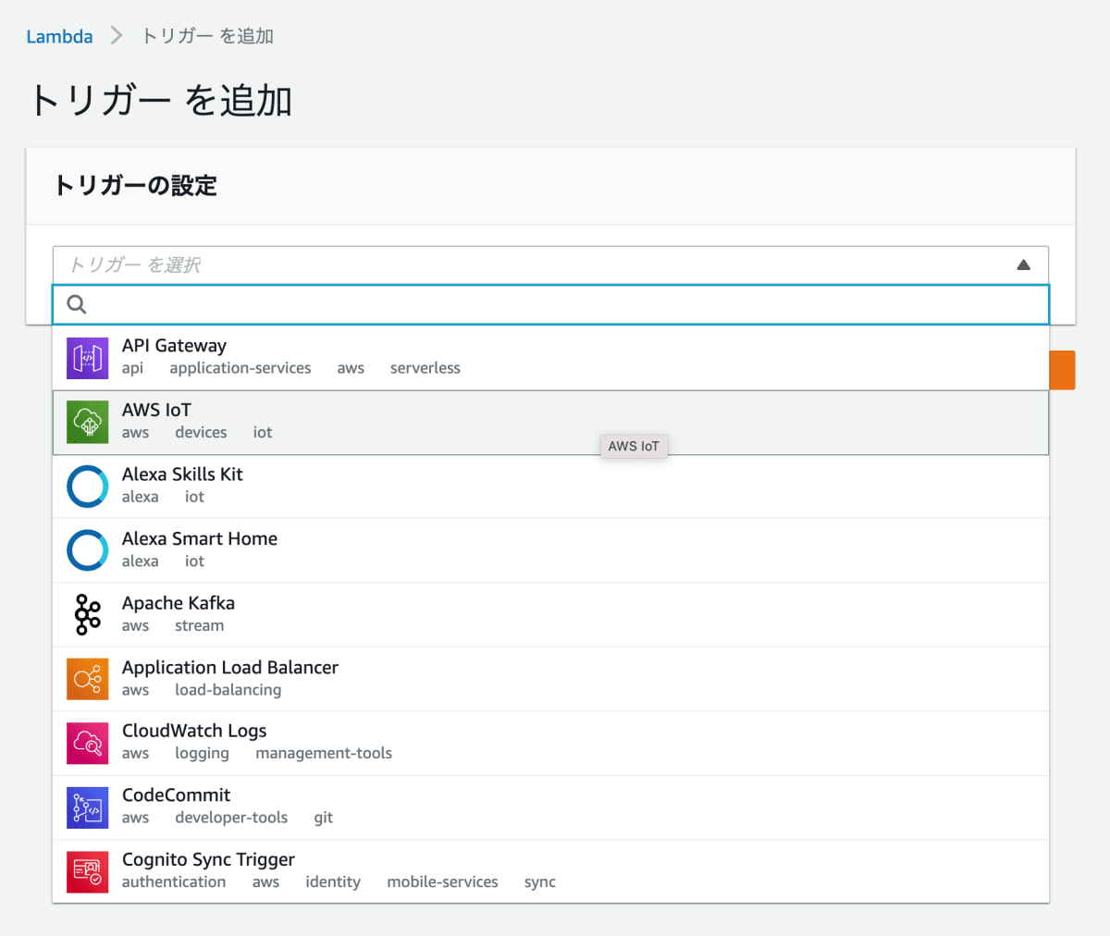This screenshot has height=936, width=1110.
Task: Click the magnifier icon in search box
Action: [77, 304]
